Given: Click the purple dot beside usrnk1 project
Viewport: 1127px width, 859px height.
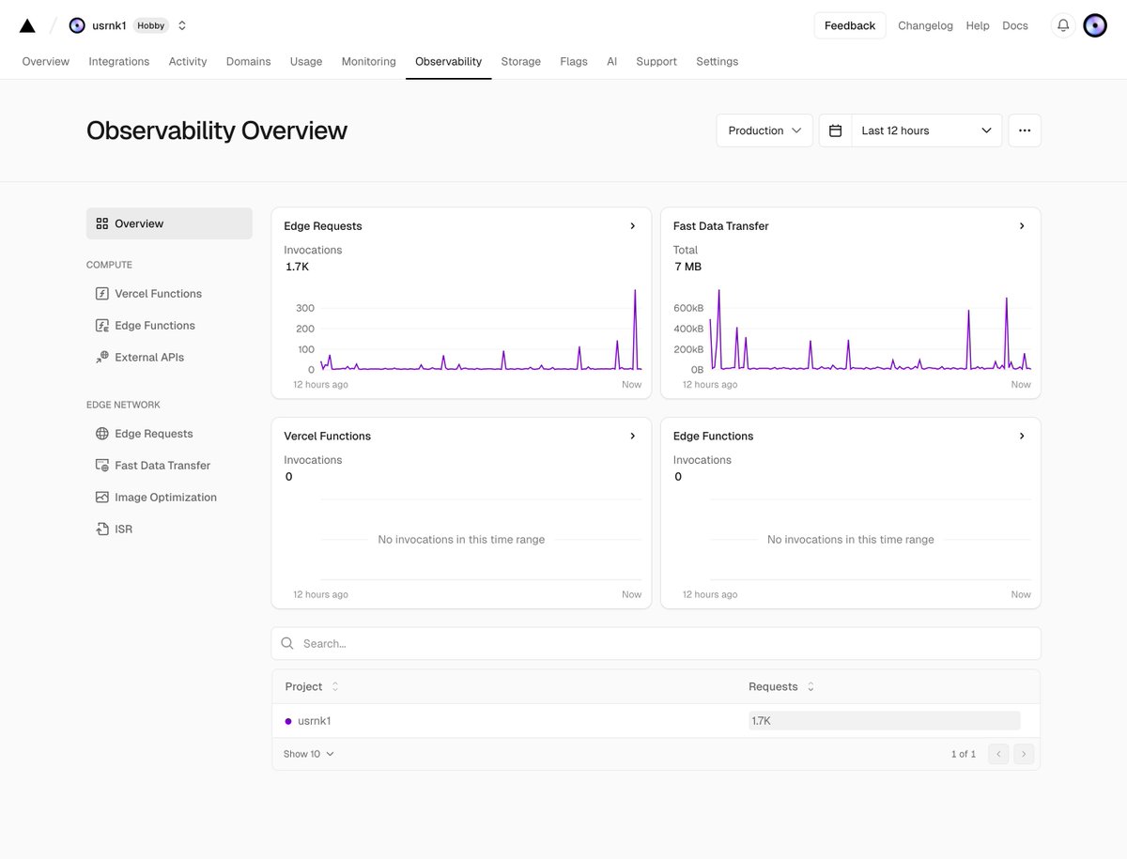Looking at the screenshot, I should click(x=288, y=721).
